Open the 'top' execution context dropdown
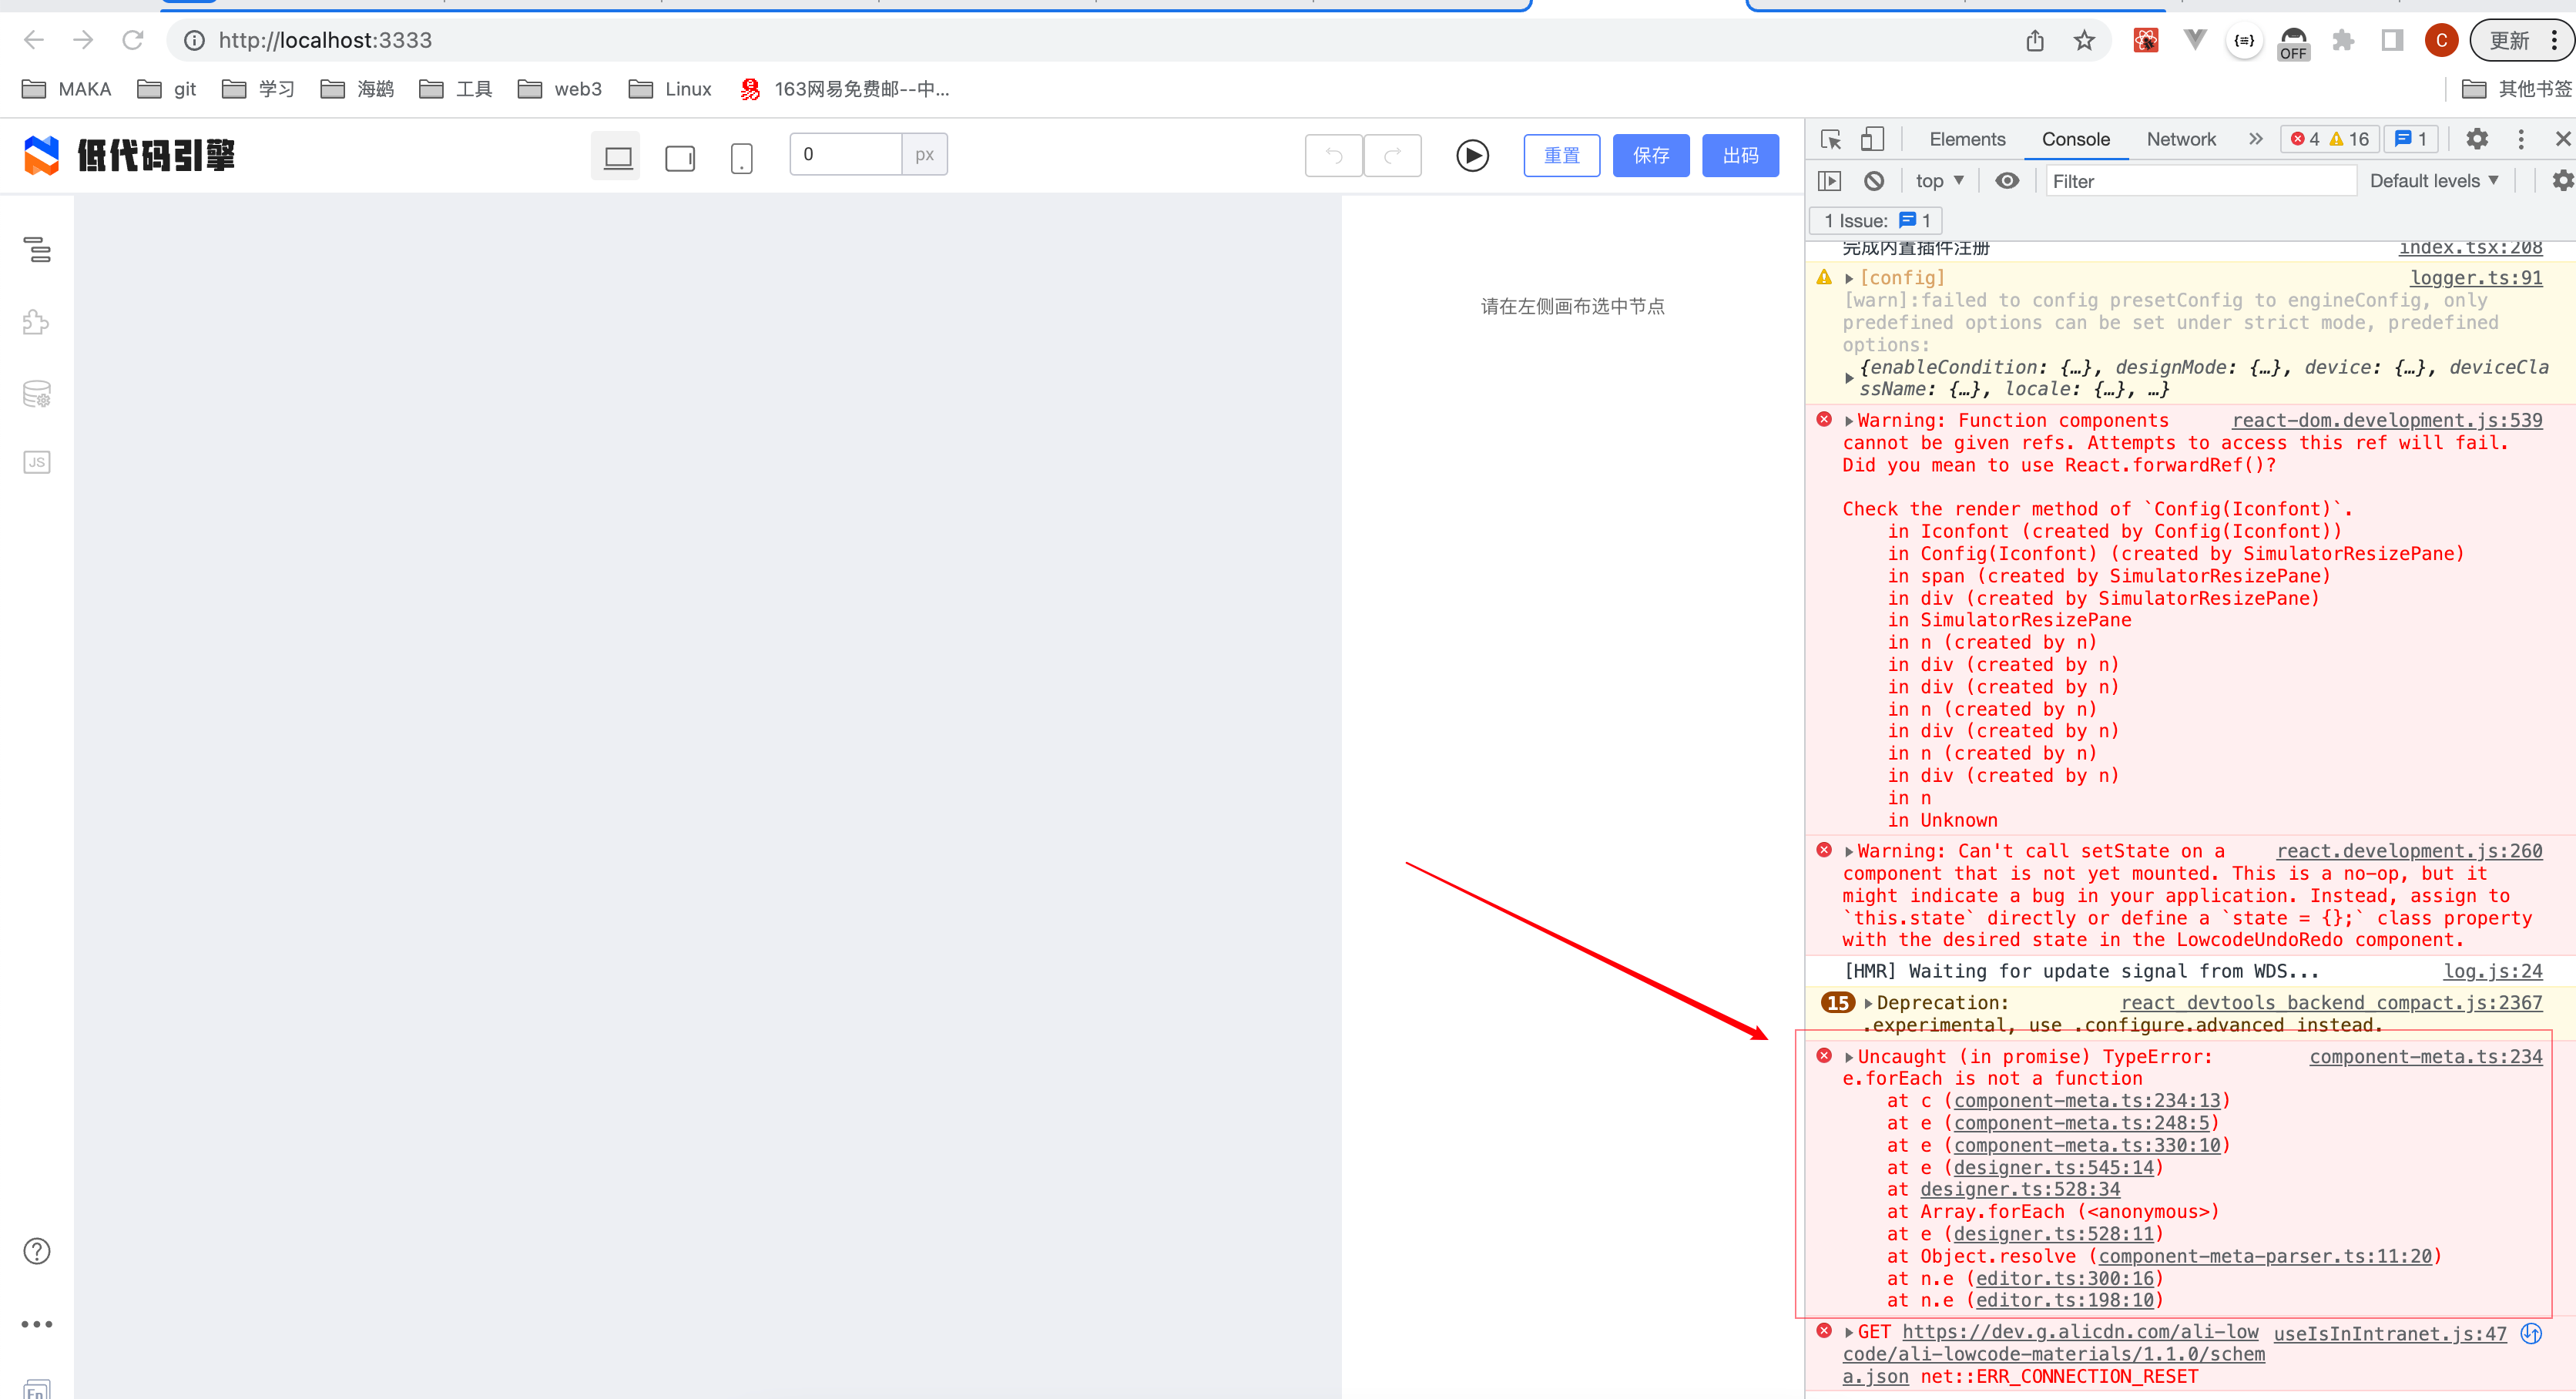Image resolution: width=2576 pixels, height=1399 pixels. click(1937, 181)
